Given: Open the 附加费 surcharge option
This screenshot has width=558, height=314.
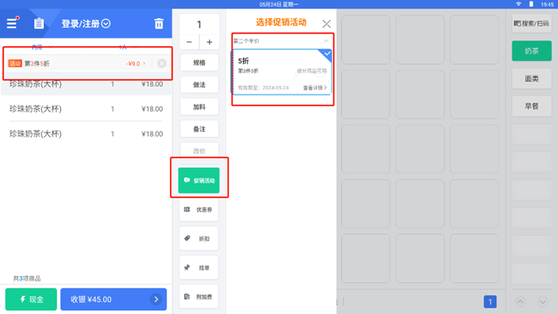Looking at the screenshot, I should click(x=199, y=297).
